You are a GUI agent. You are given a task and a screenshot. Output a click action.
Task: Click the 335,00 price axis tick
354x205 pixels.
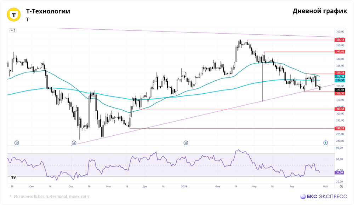[340, 66]
